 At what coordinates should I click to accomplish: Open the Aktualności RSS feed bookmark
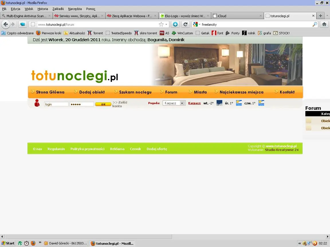74,33
